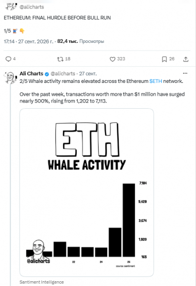Click the Santiment Intelligence caption

tap(41, 282)
